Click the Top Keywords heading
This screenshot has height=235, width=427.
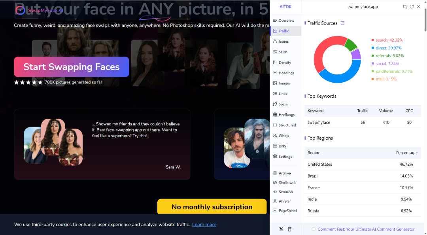[322, 96]
